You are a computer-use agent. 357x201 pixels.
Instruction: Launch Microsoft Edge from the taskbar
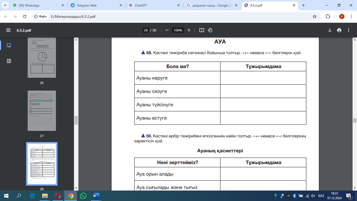[x=32, y=196]
